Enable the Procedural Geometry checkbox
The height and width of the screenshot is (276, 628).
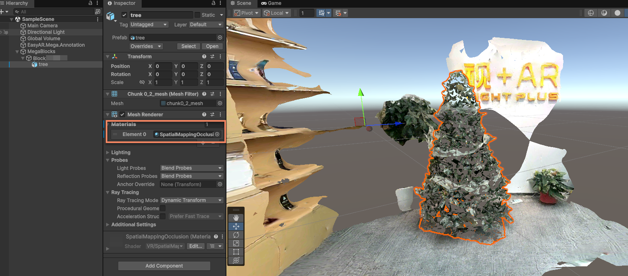point(163,208)
